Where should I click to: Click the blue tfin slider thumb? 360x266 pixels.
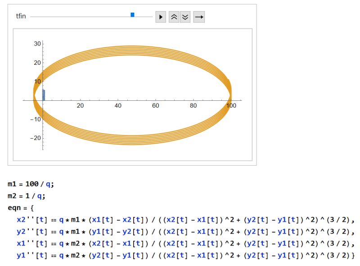click(132, 15)
